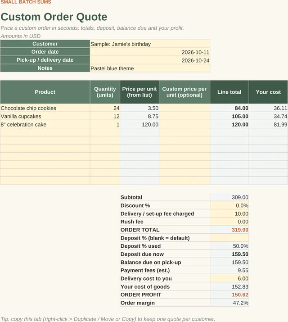Click the "Order date" label cell

45,52
